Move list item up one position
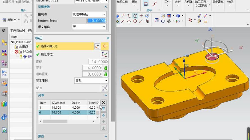Image resolution: width=250 pixels, height=140 pixels. tap(103, 115)
